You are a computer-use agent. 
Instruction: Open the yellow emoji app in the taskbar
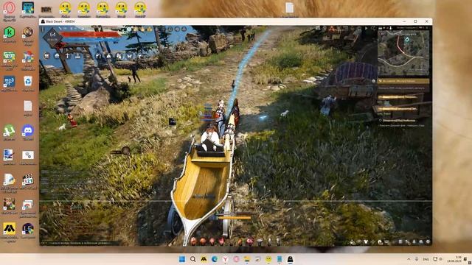268,259
